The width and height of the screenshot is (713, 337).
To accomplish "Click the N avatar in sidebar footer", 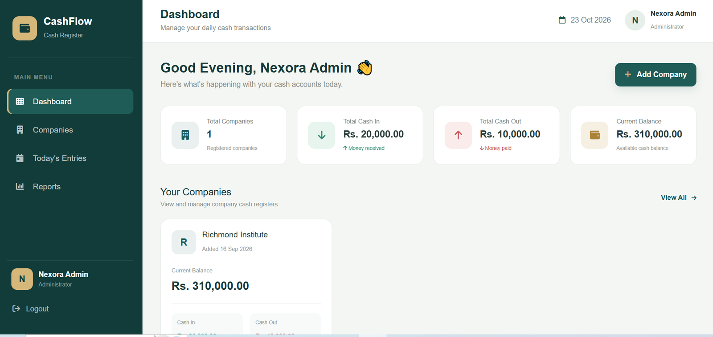I will tap(22, 279).
